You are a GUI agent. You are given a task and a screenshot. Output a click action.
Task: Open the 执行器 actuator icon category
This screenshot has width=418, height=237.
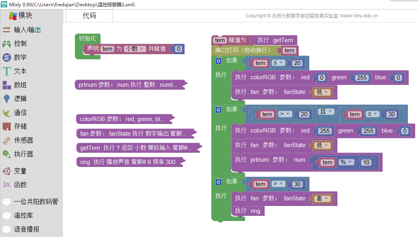click(x=6, y=154)
